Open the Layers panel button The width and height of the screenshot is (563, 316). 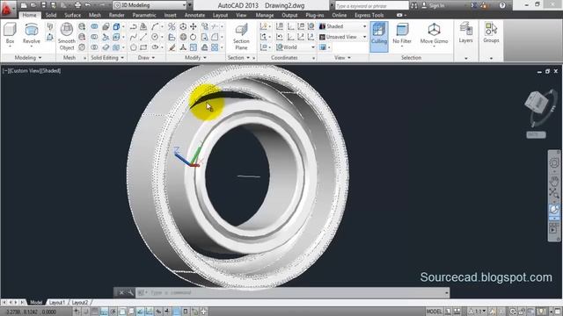[x=465, y=33]
